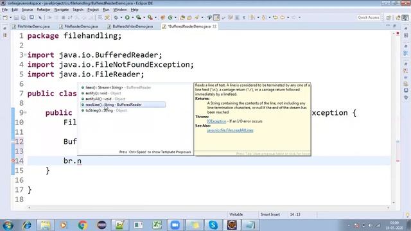Screen dimensions: 411x231
Task: Open the Source menu
Action: click(27, 10)
